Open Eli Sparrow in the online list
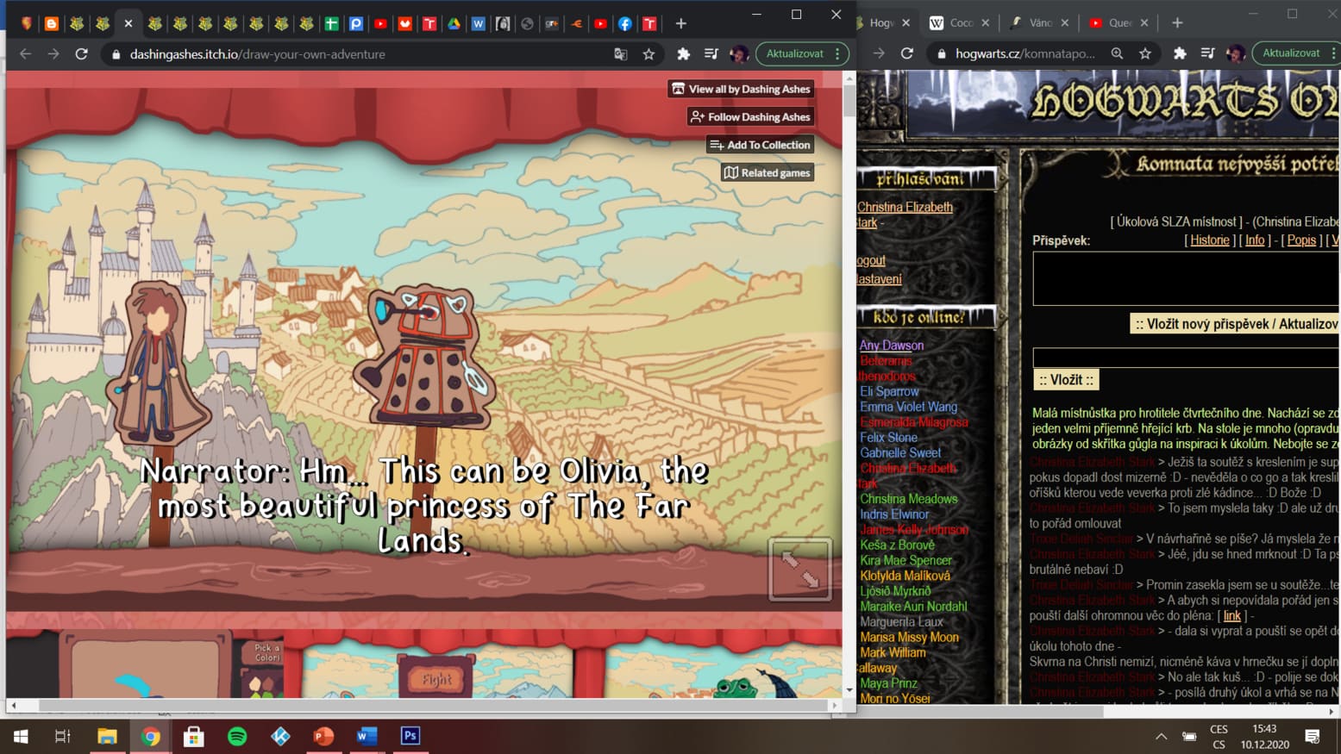Viewport: 1341px width, 754px height. (x=889, y=391)
